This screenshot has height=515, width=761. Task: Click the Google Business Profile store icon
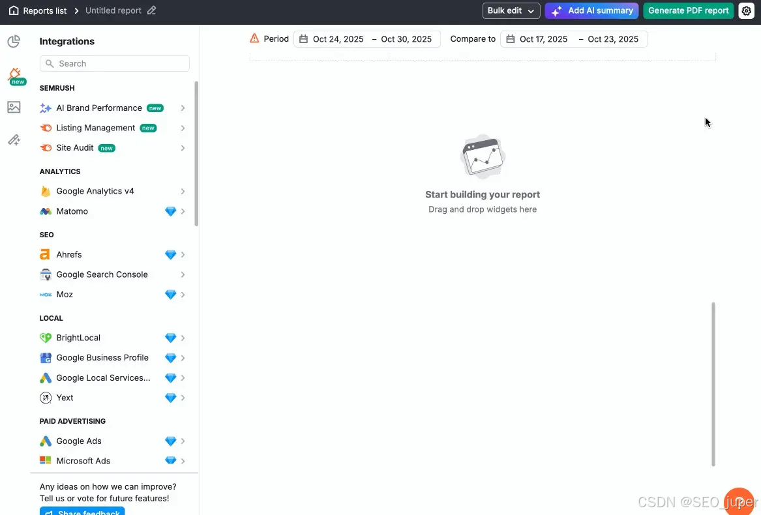point(46,358)
